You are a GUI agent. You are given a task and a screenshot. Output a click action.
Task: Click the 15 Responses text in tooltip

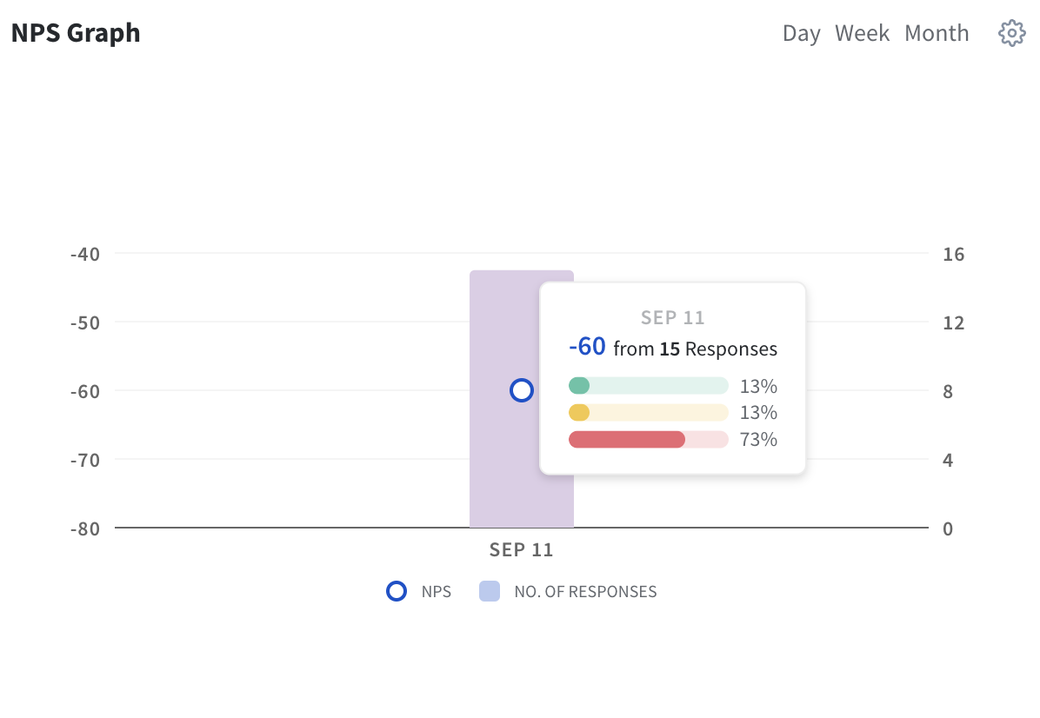[718, 349]
